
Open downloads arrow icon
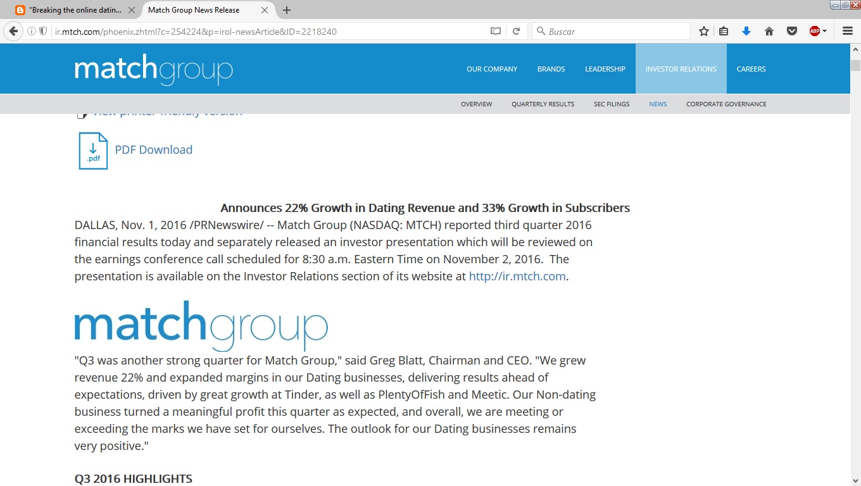coord(746,31)
